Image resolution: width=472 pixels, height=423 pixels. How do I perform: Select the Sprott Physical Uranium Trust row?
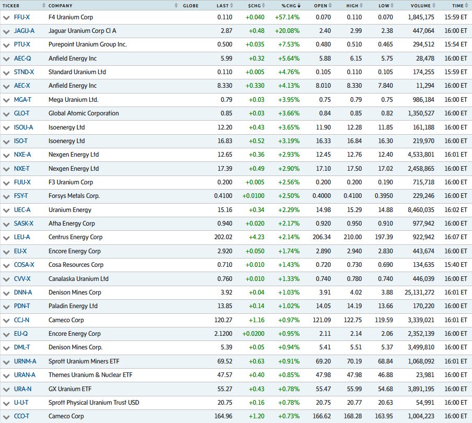point(22,403)
